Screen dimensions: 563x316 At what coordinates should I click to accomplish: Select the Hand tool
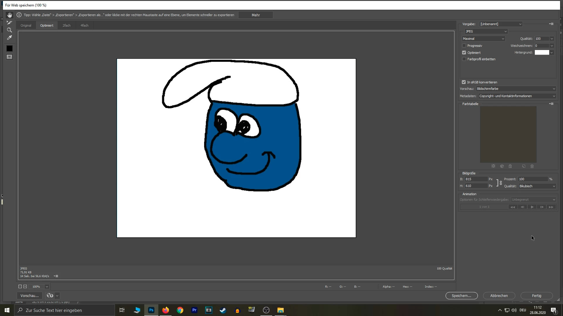(9, 15)
